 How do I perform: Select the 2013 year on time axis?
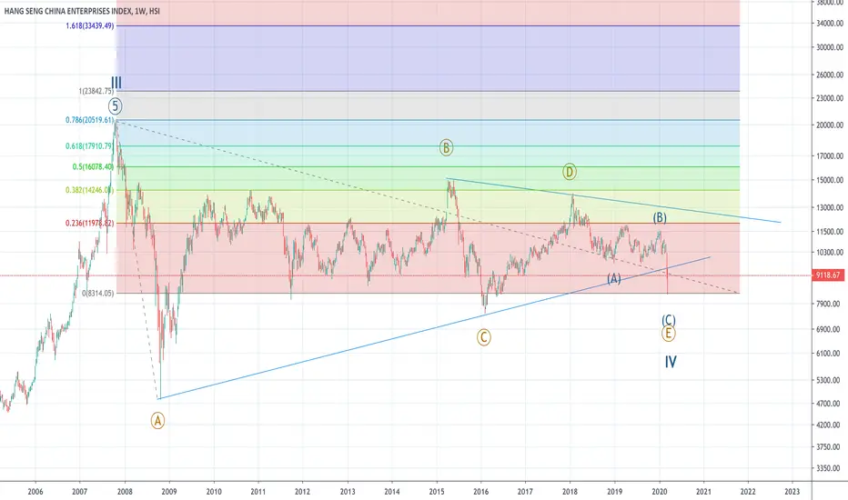348,491
